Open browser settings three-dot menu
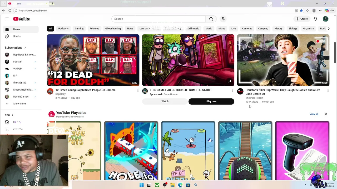 320,10
